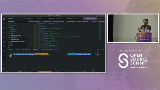This screenshot has height=90, width=160.
Task: Switch to the PROBLEMS panel tab
Action: [x=11, y=50]
